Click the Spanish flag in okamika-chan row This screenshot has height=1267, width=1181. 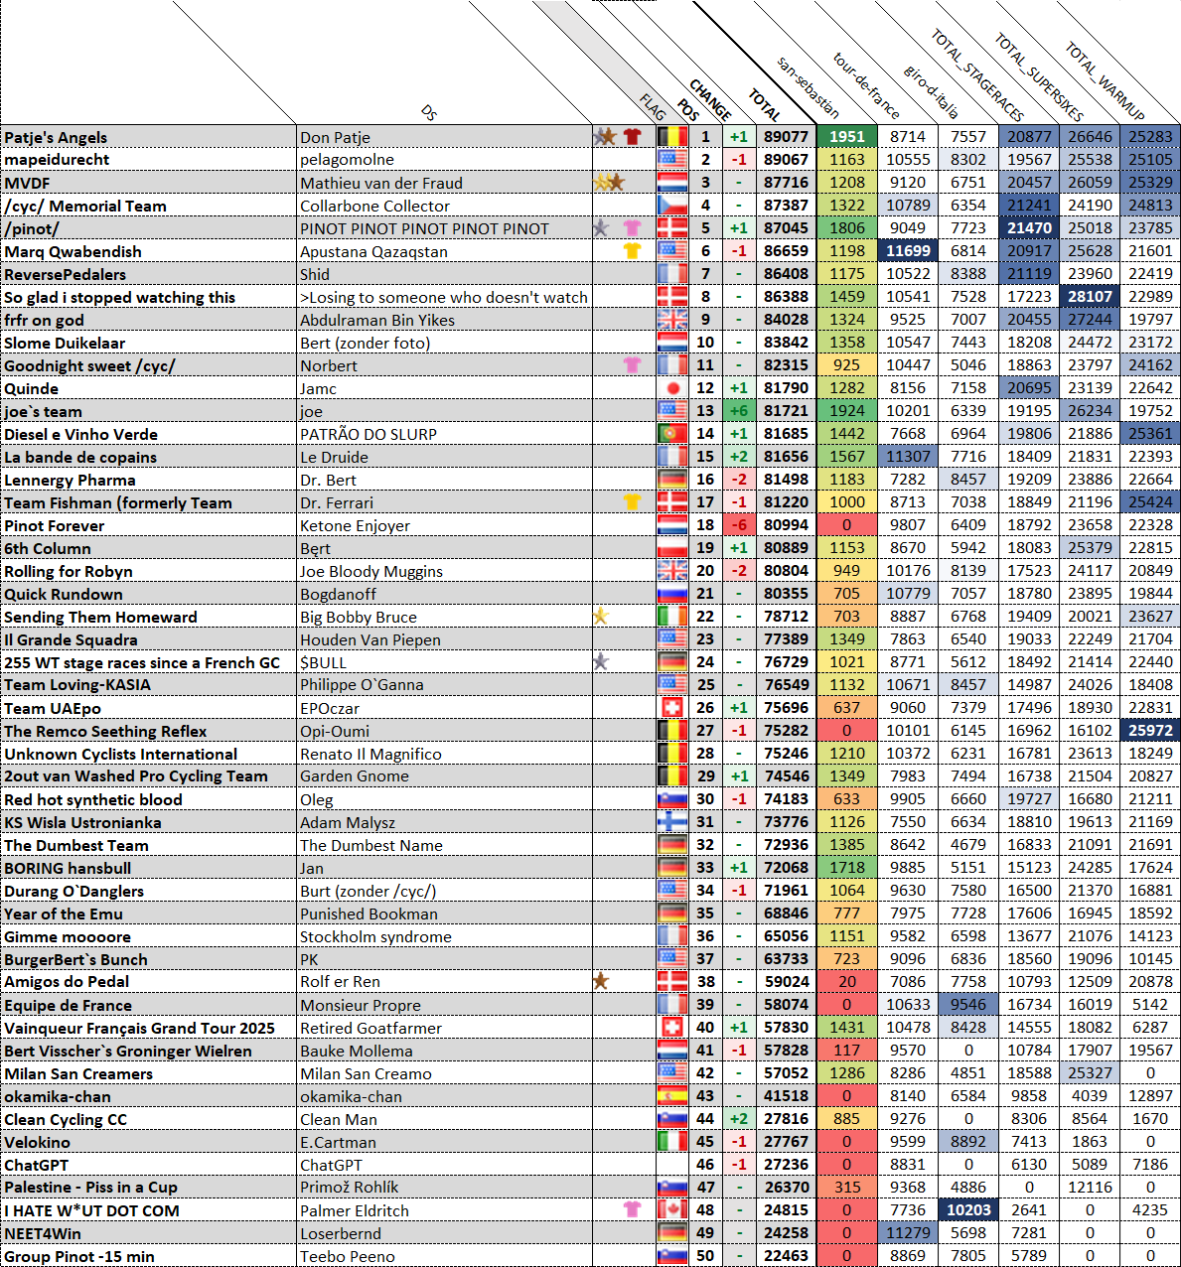(x=672, y=1096)
